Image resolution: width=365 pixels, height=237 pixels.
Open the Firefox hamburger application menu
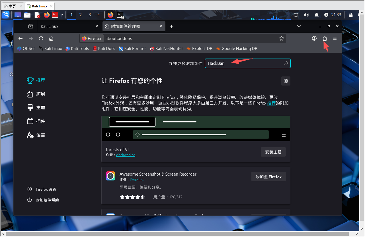coord(335,38)
